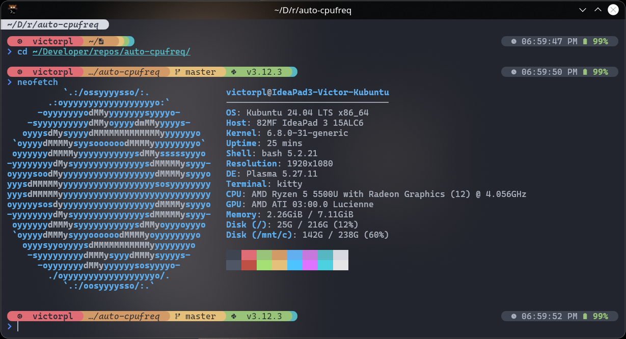Click the pink-red top-row color block
The width and height of the screenshot is (626, 339).
[x=249, y=255]
